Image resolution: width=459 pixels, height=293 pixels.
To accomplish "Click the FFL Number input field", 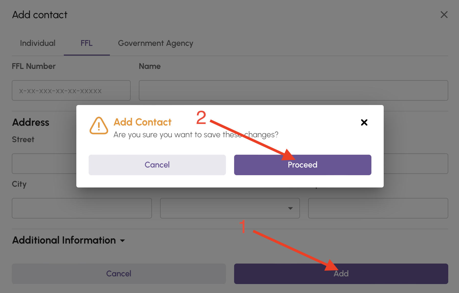I will click(x=71, y=90).
